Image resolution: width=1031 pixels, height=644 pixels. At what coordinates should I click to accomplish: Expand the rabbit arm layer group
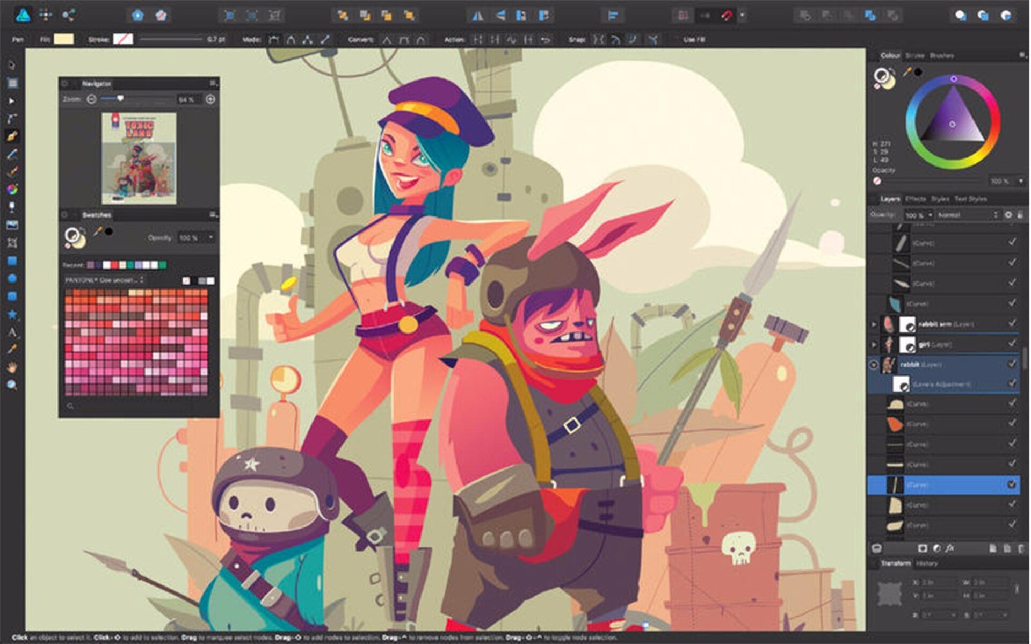click(x=875, y=324)
